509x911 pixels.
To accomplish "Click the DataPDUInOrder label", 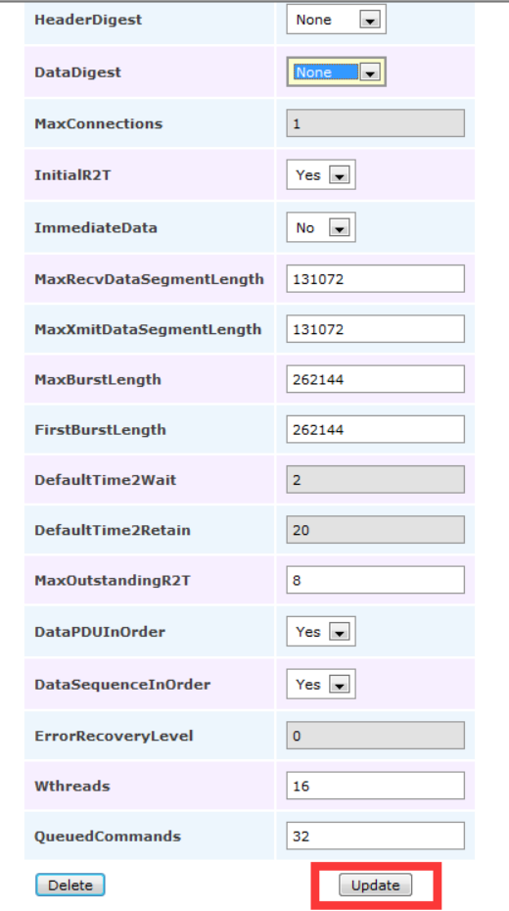I will pyautogui.click(x=100, y=632).
